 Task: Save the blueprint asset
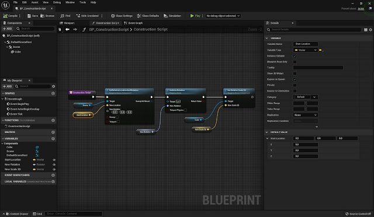(x=33, y=16)
